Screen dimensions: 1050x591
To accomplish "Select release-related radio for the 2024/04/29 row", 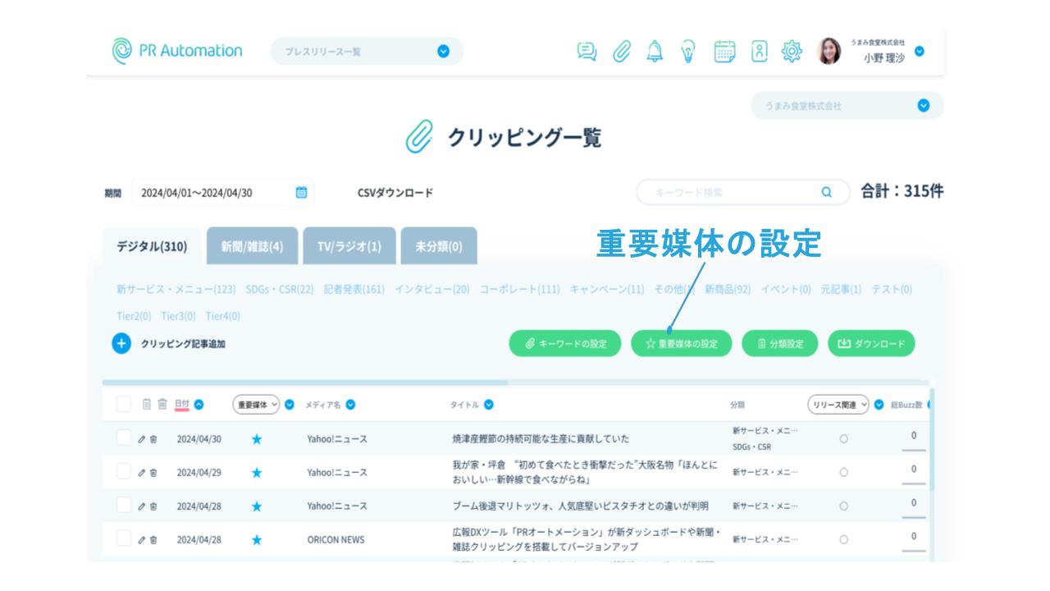I will [x=843, y=473].
